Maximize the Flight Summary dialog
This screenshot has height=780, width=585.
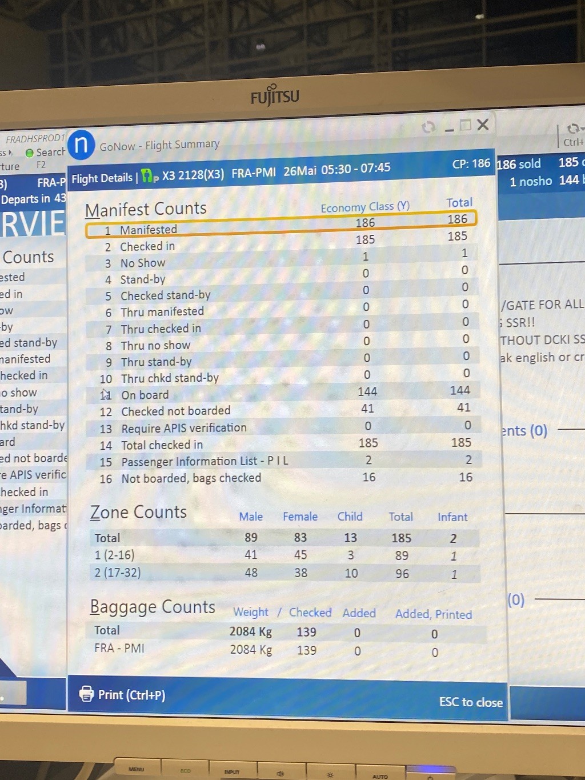pyautogui.click(x=466, y=125)
